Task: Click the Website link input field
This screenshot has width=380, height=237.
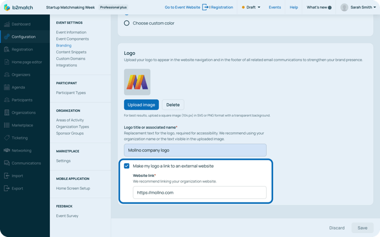Action: pos(199,192)
